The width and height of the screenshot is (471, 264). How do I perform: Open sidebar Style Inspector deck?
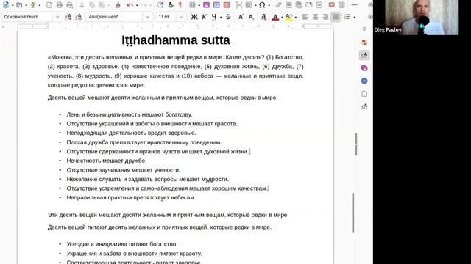pos(364,106)
